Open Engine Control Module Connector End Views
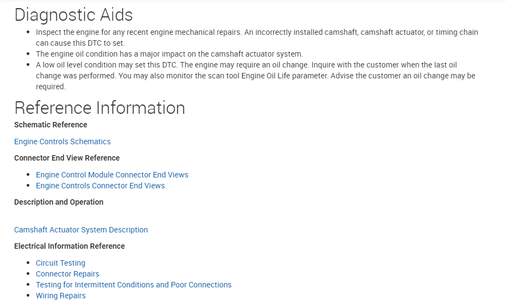This screenshot has height=307, width=506. [x=112, y=175]
